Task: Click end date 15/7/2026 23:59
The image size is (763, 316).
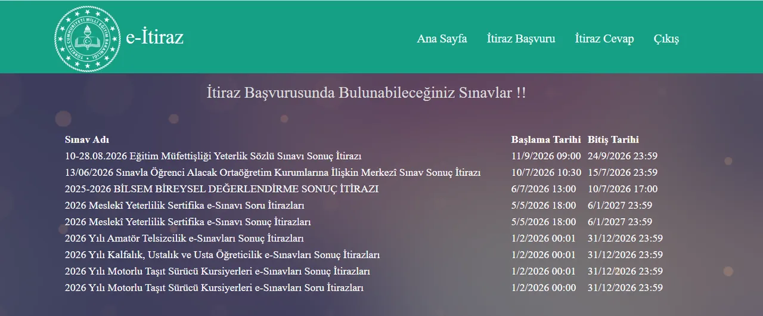Action: pyautogui.click(x=622, y=173)
